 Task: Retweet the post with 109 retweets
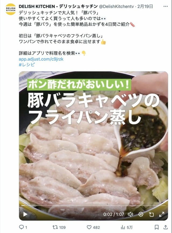point(55,227)
